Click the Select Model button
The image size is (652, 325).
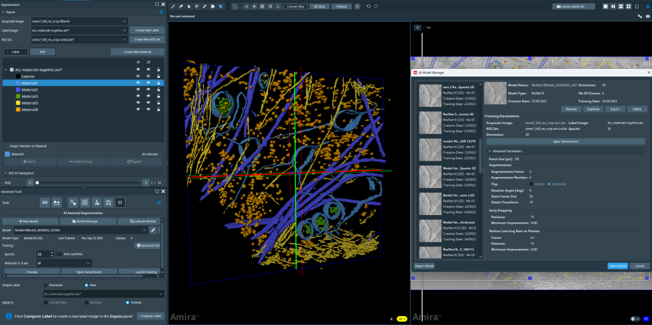coord(618,266)
